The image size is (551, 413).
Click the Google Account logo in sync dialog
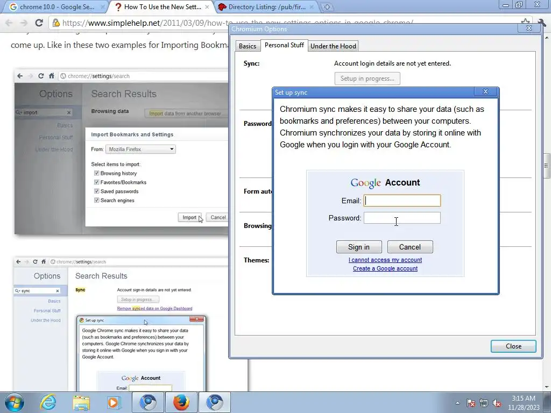point(385,183)
